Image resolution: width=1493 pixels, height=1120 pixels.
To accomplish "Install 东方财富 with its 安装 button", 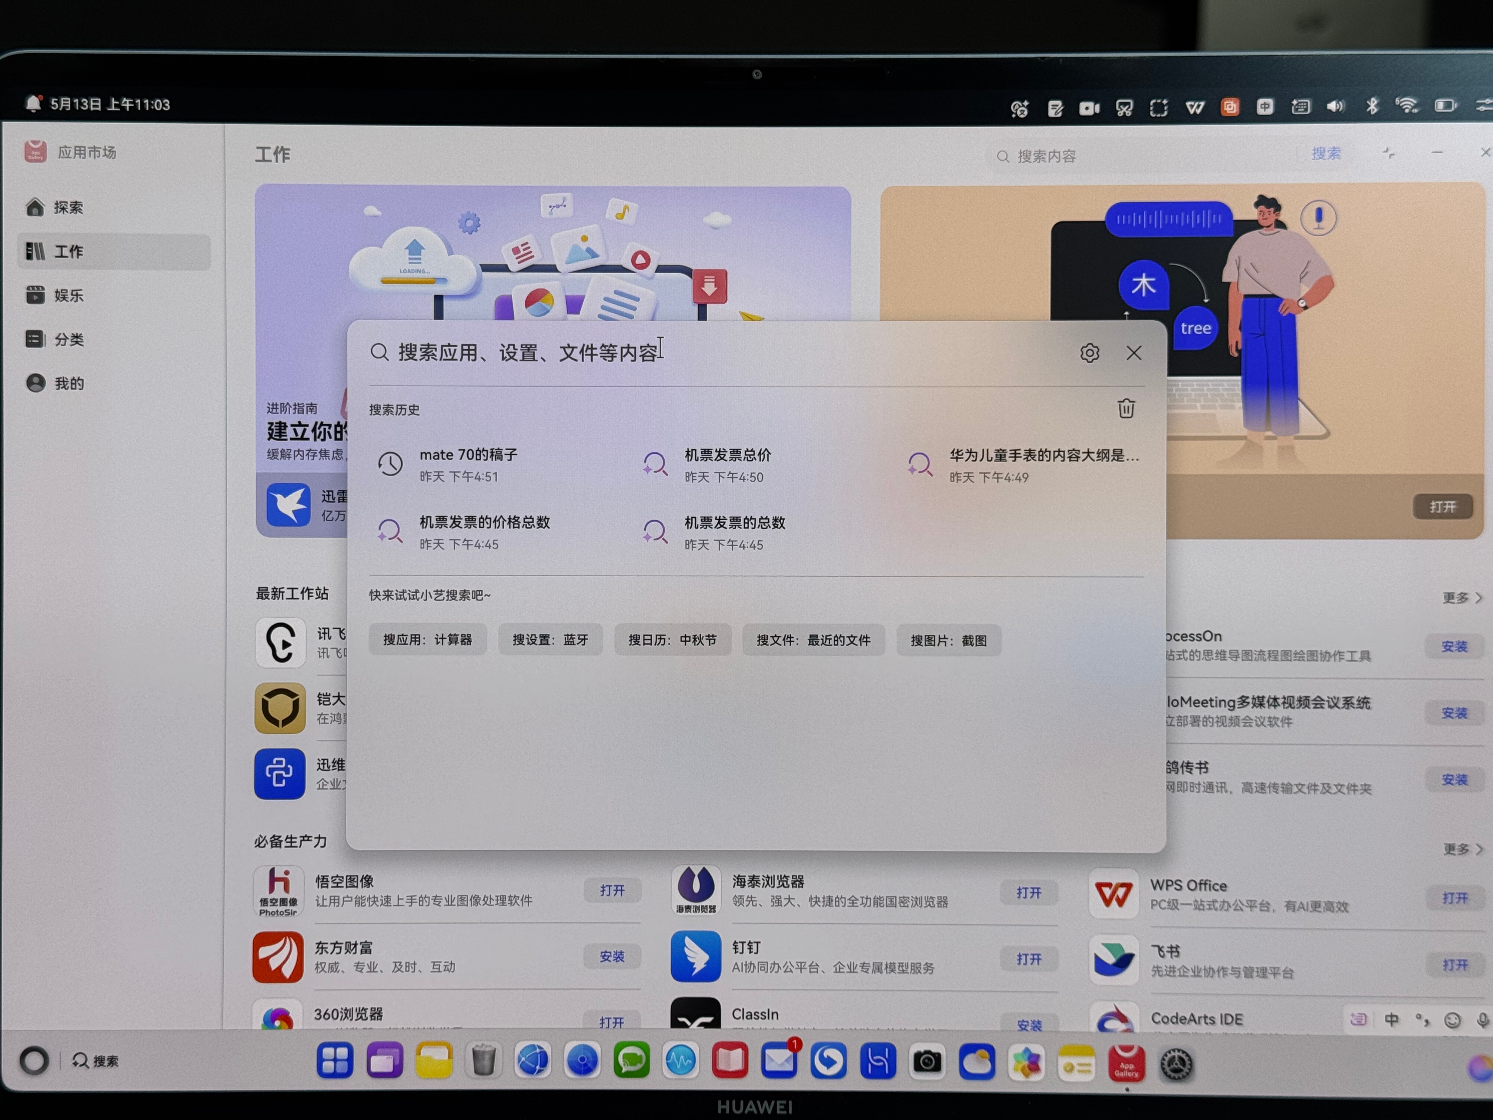I will pyautogui.click(x=612, y=957).
